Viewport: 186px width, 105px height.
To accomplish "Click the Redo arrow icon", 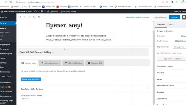I will click(x=29, y=17).
